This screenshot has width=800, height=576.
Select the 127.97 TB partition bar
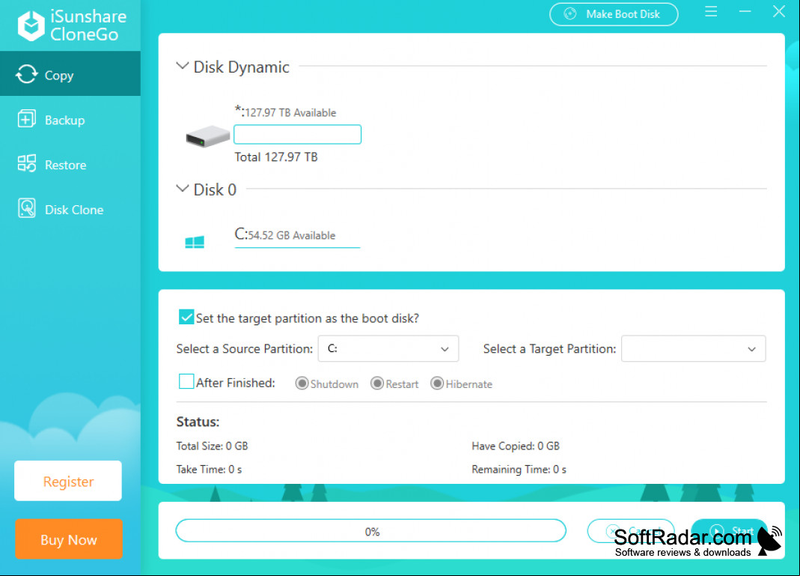[x=297, y=134]
